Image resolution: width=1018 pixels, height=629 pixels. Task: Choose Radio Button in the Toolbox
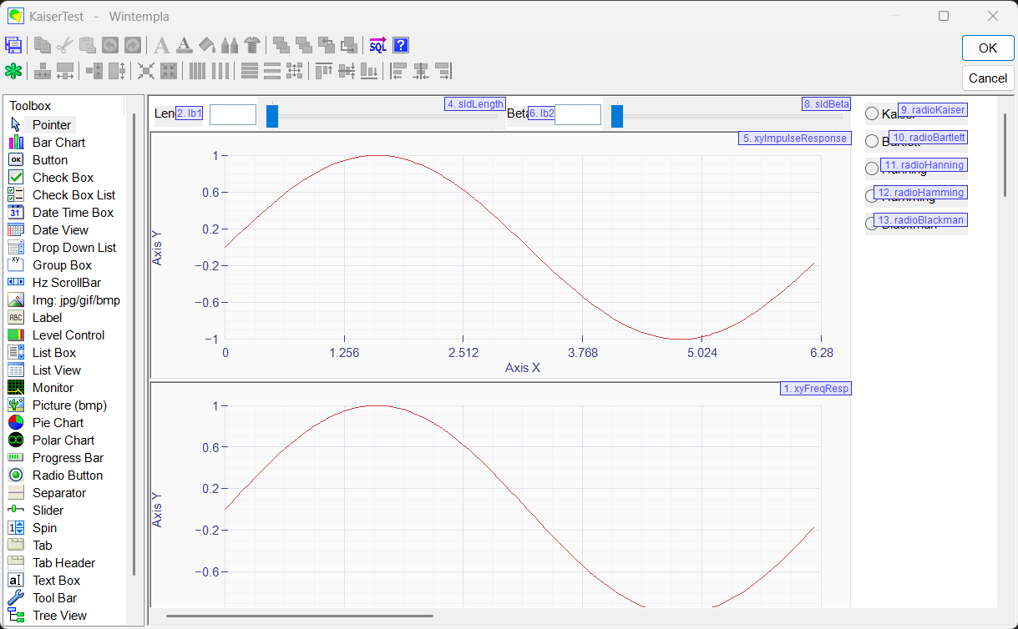(x=68, y=475)
